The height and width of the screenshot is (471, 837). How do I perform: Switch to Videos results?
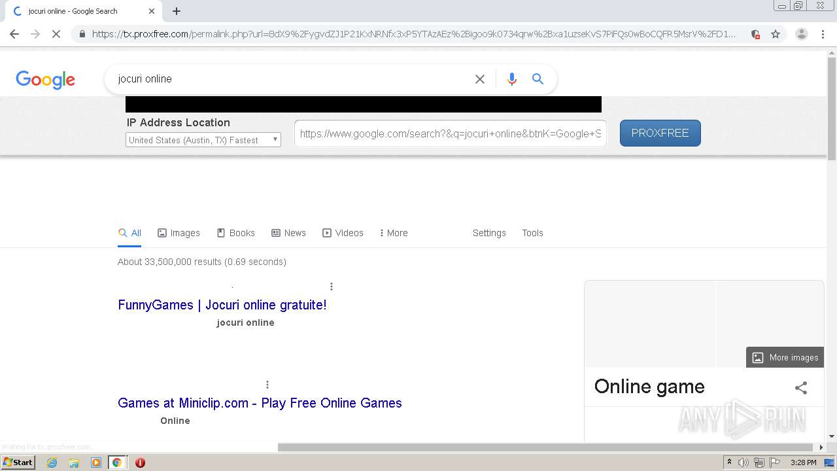coord(343,233)
